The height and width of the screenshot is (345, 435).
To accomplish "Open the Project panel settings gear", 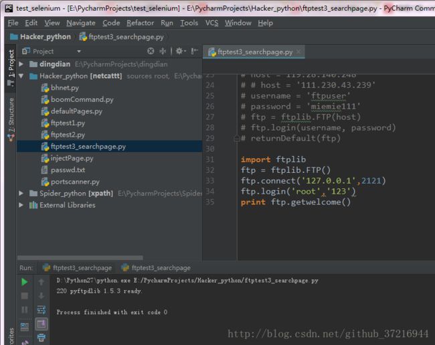I will click(x=179, y=51).
